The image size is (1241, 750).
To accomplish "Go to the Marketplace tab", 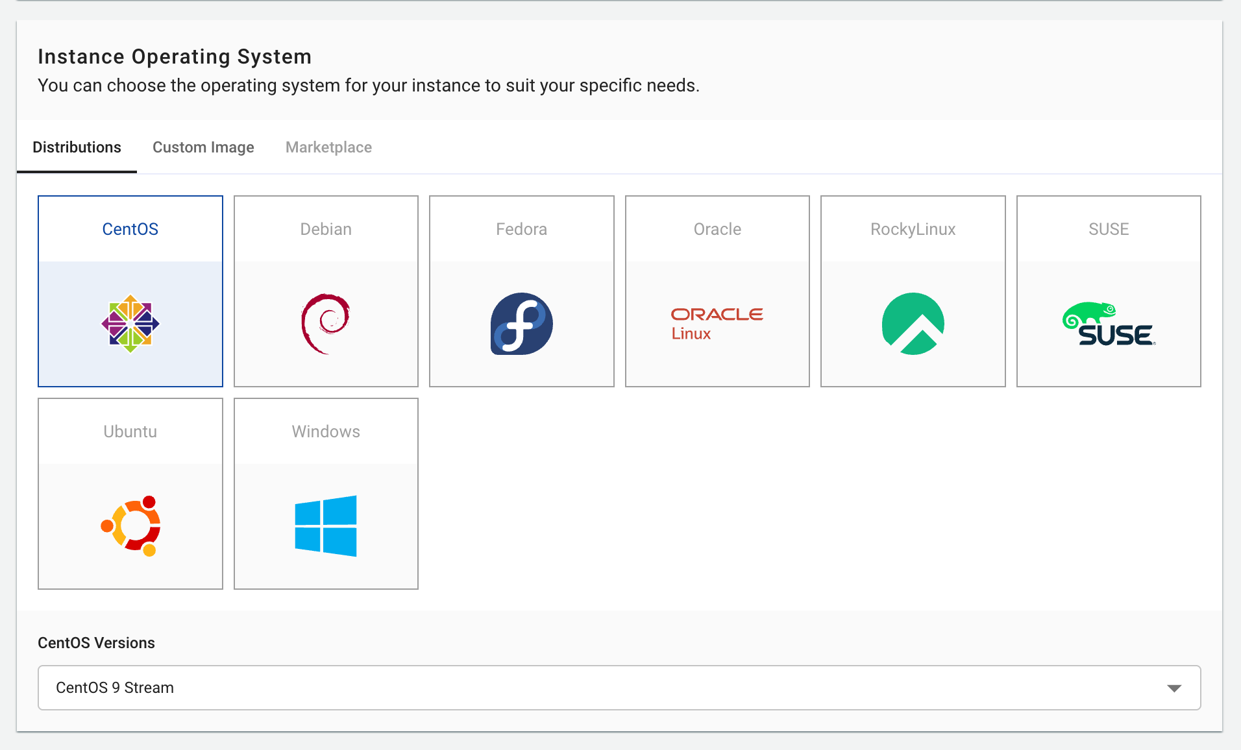I will click(328, 147).
